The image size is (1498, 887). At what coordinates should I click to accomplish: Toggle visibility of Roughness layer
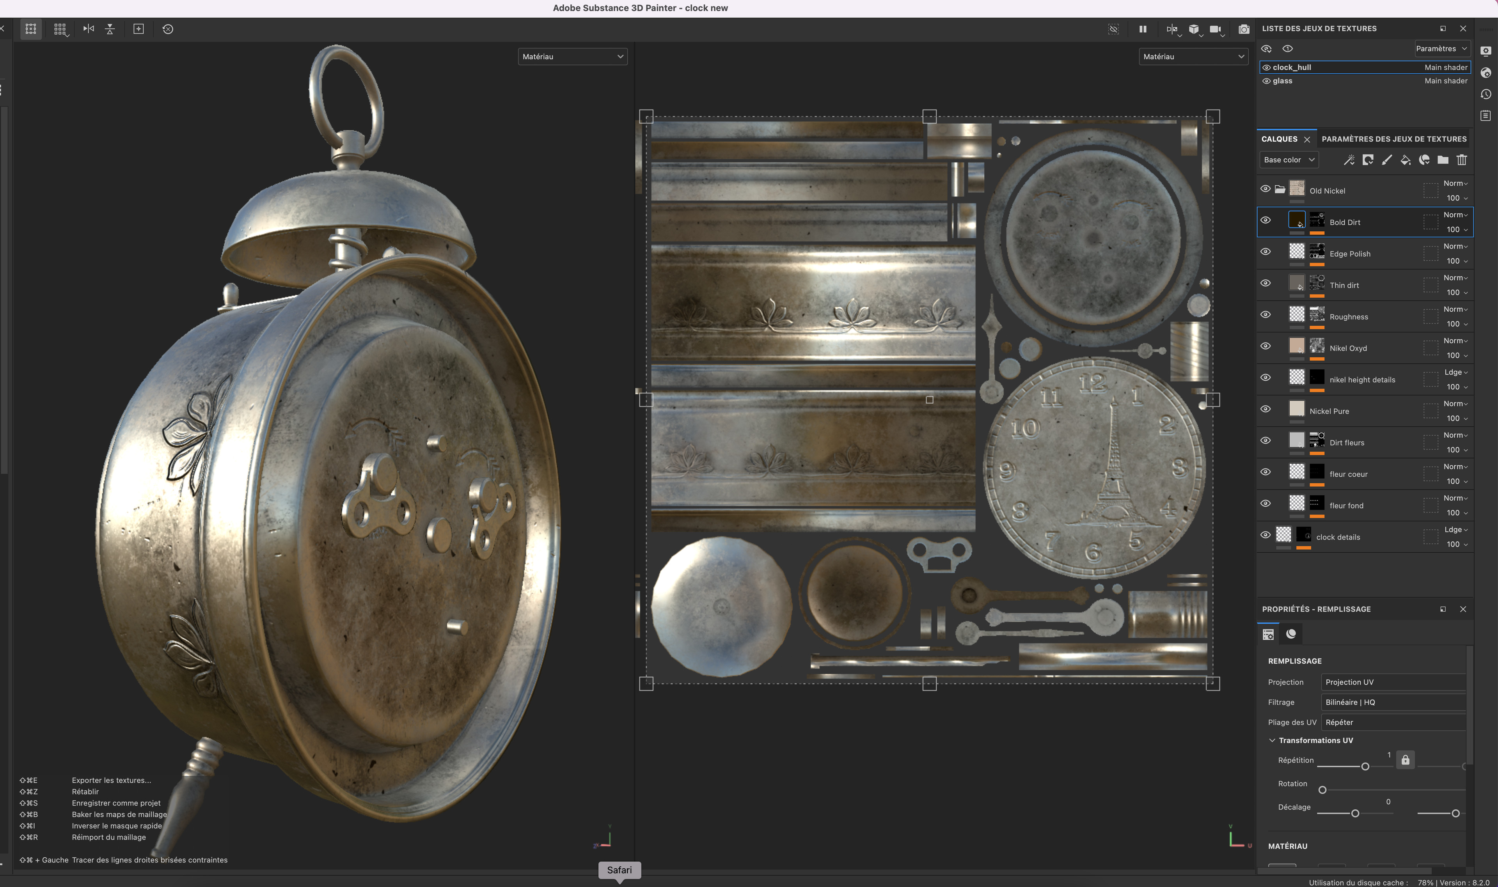1265,314
